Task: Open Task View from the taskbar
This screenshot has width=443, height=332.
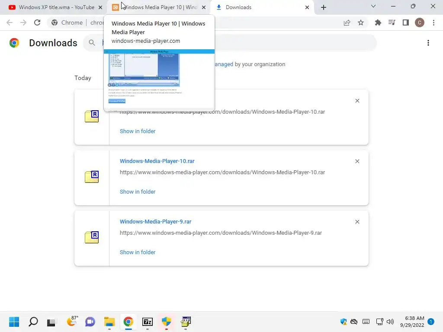Action: [51, 322]
